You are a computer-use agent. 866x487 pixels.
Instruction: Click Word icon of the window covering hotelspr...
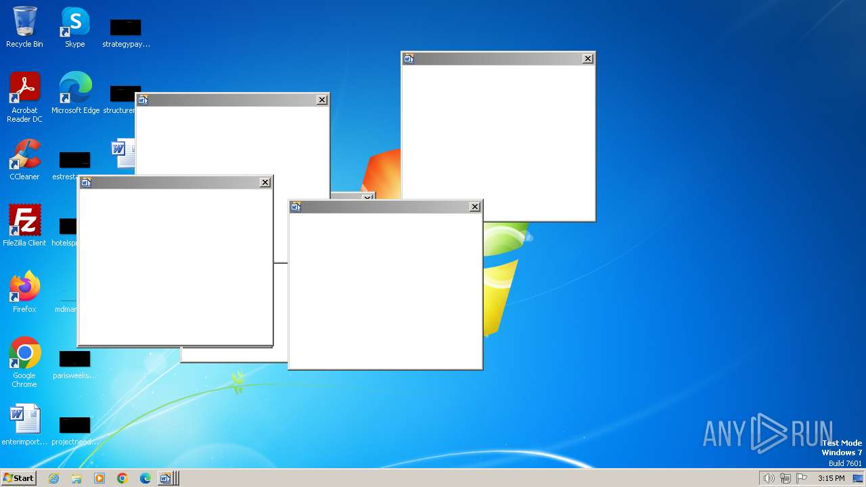86,183
